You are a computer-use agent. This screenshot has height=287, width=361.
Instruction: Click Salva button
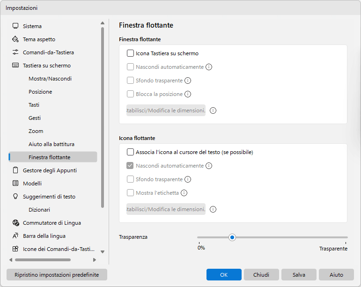[x=299, y=274]
